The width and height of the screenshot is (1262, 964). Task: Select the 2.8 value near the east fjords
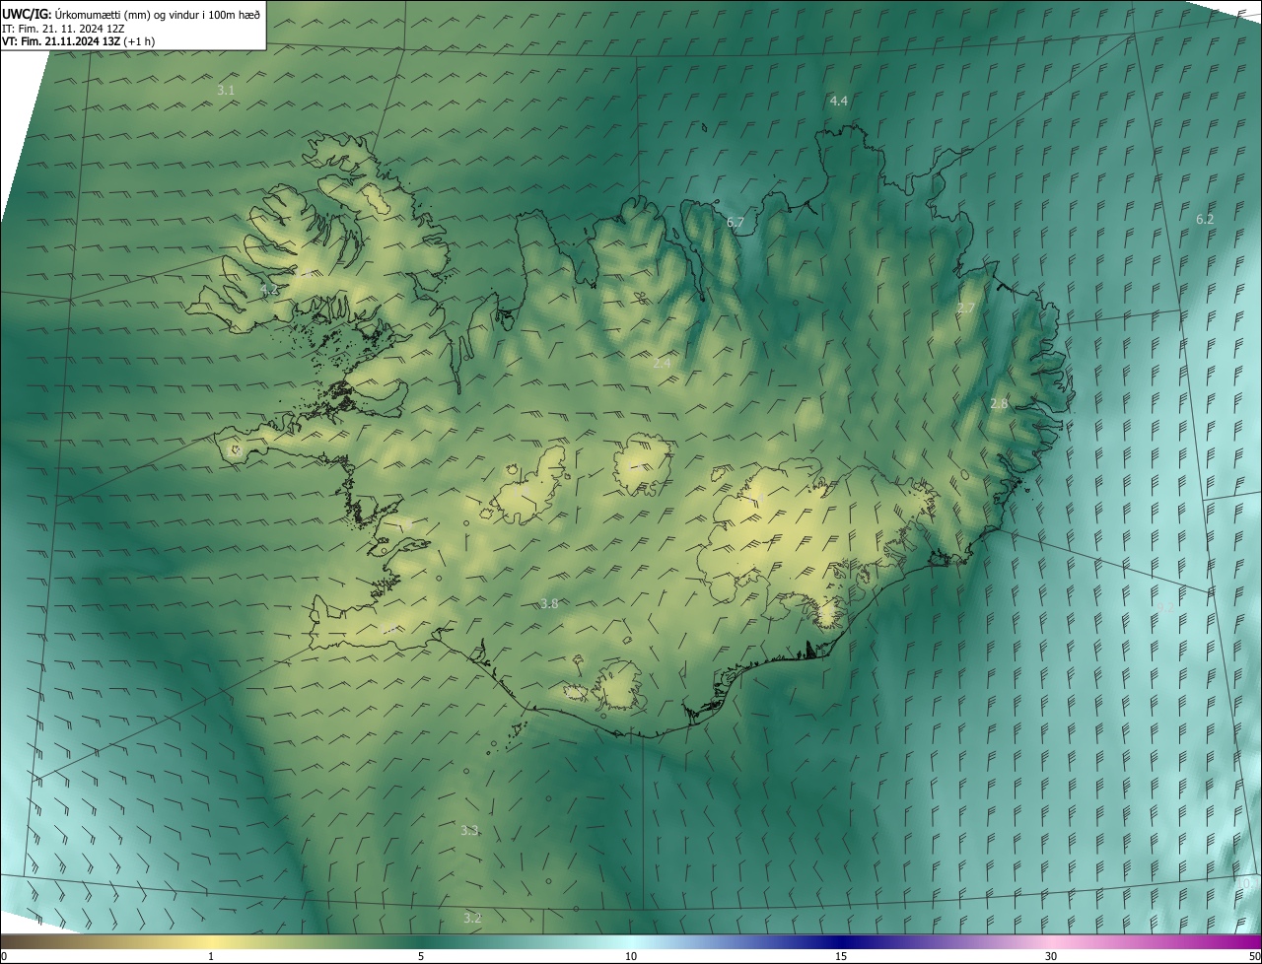(x=999, y=404)
